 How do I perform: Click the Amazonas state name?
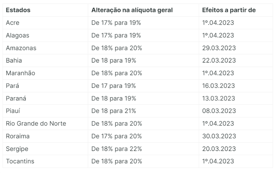[21, 48]
